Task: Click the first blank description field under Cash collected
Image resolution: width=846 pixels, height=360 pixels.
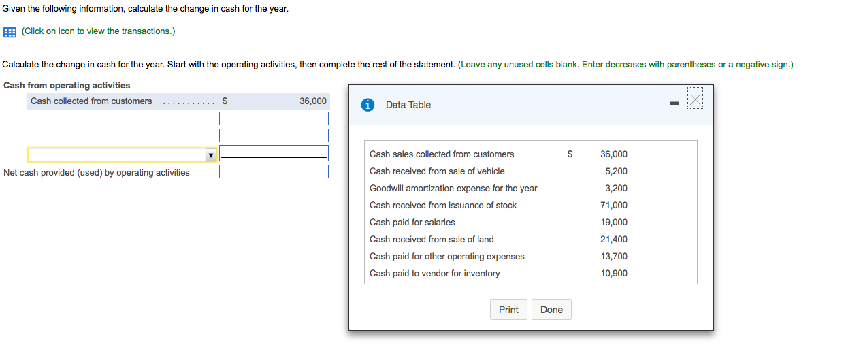Action: [123, 118]
